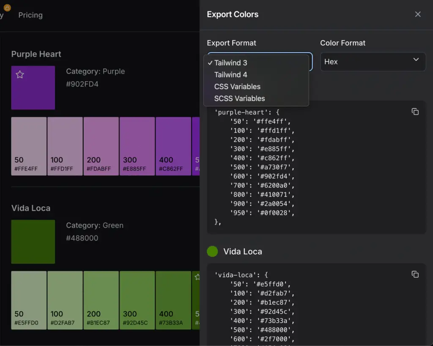Image resolution: width=433 pixels, height=346 pixels.
Task: Click the Vida Loca green circle indicator
Action: pyautogui.click(x=212, y=251)
